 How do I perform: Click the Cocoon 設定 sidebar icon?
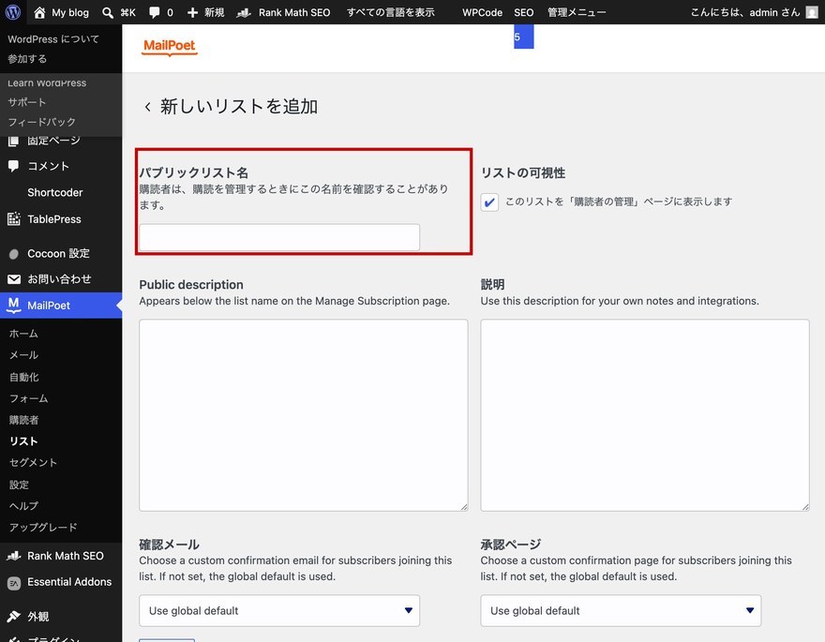pyautogui.click(x=14, y=254)
